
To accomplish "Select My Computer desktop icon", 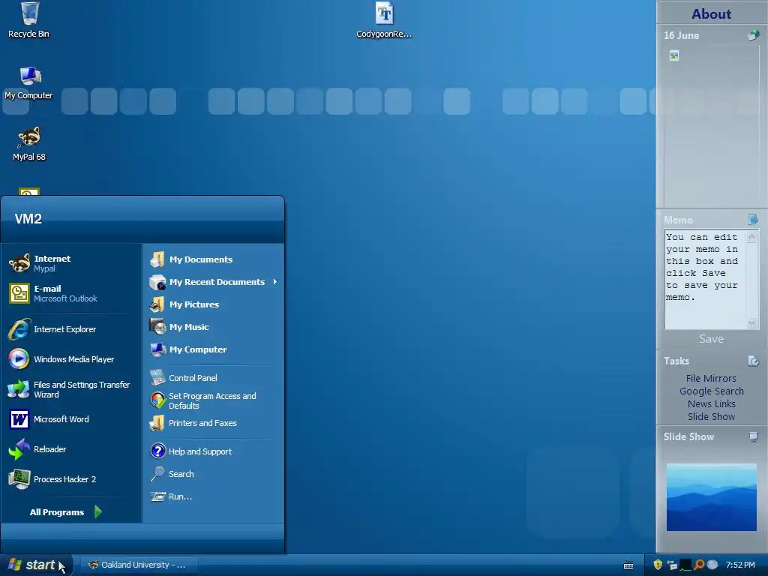I will pyautogui.click(x=29, y=82).
